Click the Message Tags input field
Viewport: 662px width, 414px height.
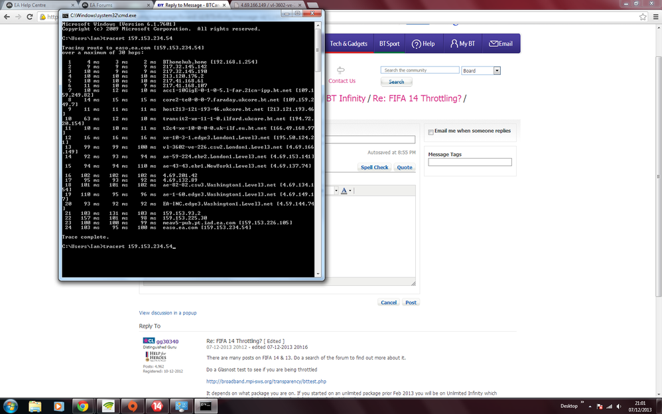coord(470,162)
